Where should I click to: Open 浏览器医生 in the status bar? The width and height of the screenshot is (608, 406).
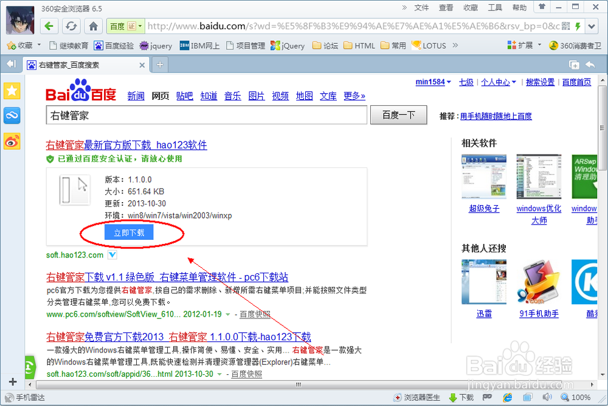pos(417,397)
